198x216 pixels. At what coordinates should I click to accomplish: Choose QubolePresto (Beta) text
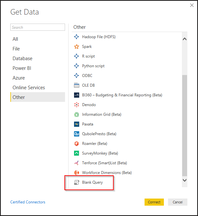click(x=99, y=134)
